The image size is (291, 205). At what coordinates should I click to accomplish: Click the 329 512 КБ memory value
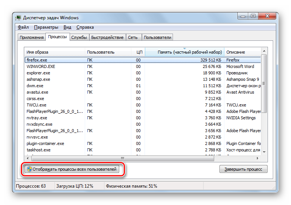point(211,60)
